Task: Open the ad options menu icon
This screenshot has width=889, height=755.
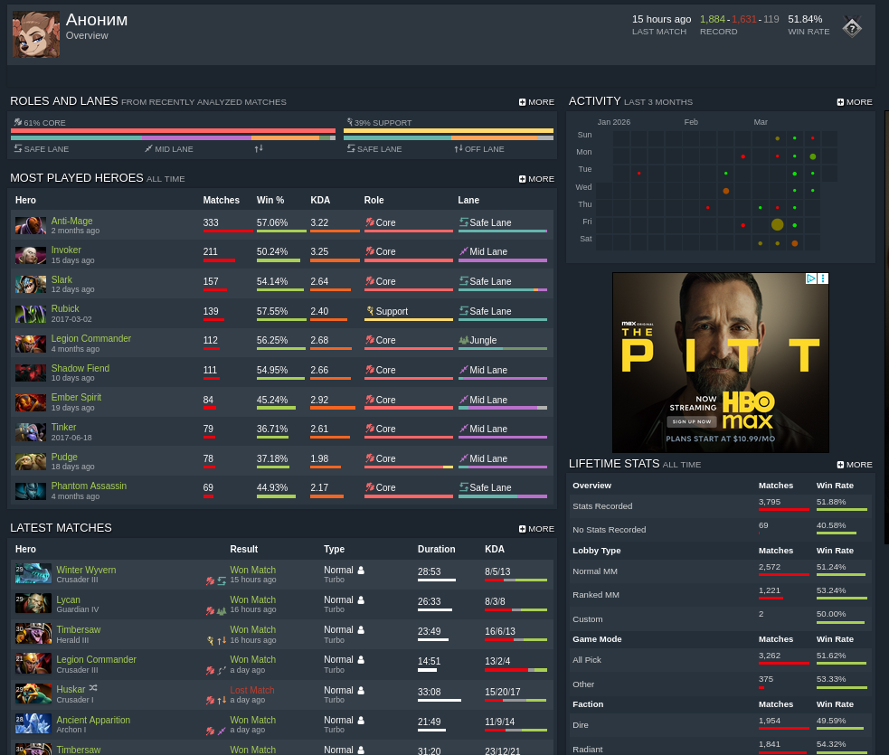Action: coord(823,278)
